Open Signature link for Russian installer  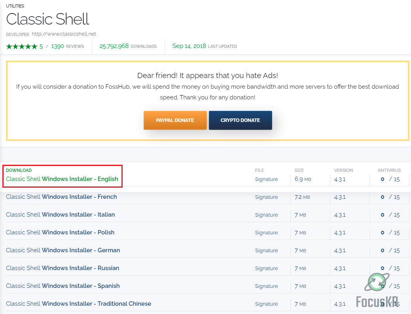pos(266,268)
